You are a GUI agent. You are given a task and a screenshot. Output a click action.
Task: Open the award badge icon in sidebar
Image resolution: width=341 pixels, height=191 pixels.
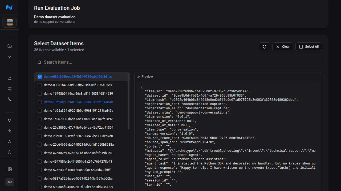pyautogui.click(x=10, y=131)
